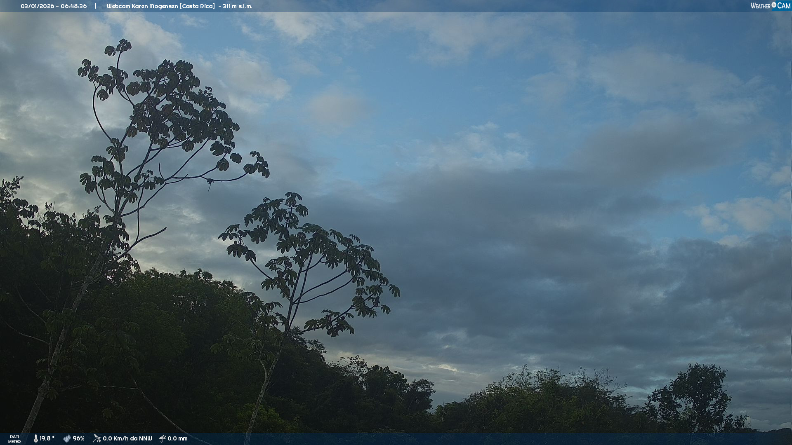
Task: Click the CAM text in logo
Action: coord(784,6)
